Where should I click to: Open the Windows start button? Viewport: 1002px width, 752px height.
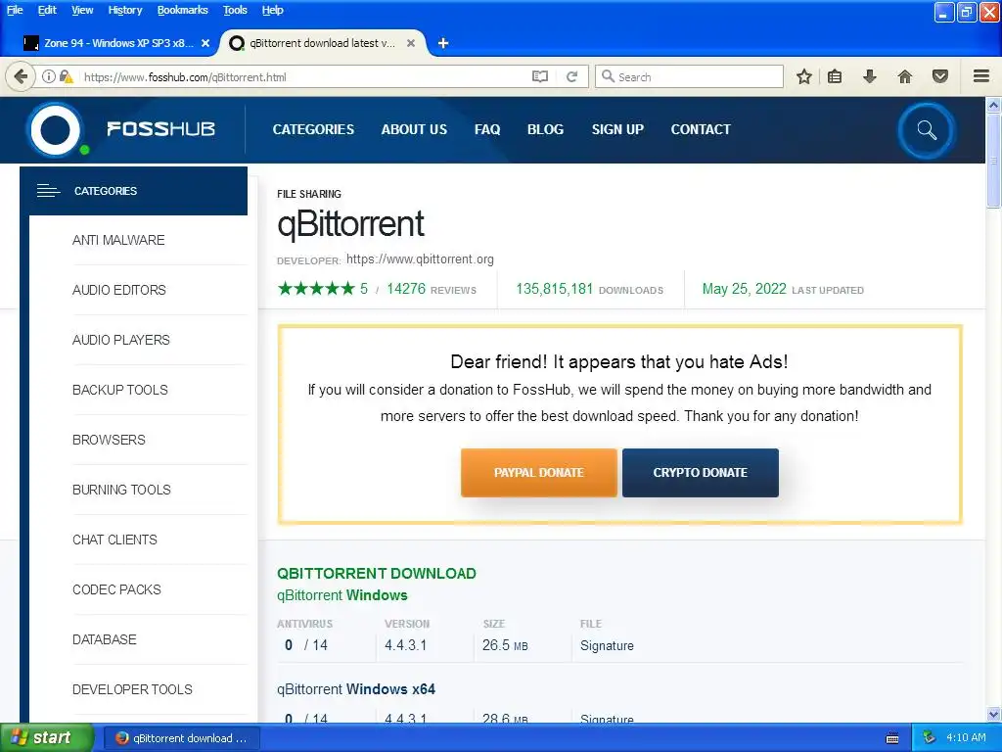47,738
